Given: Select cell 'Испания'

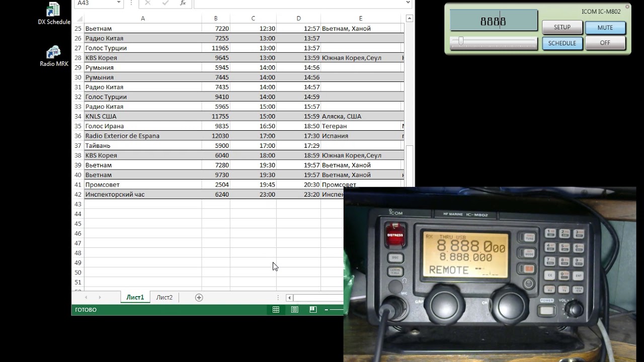Looking at the screenshot, I should click(361, 136).
